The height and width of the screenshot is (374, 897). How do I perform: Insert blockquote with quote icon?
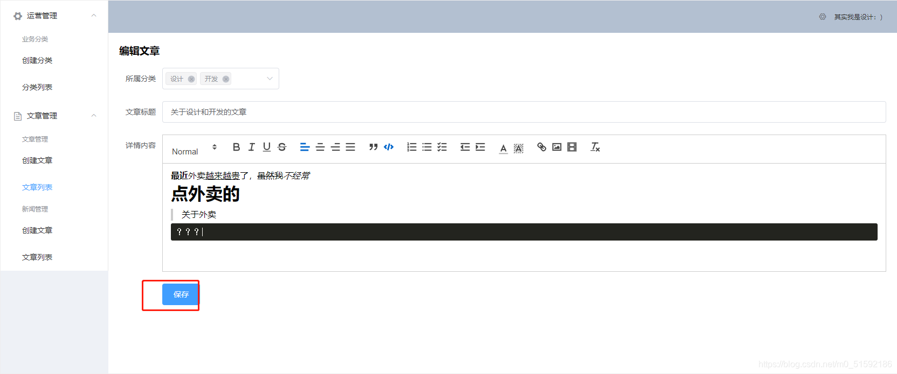[x=373, y=147]
